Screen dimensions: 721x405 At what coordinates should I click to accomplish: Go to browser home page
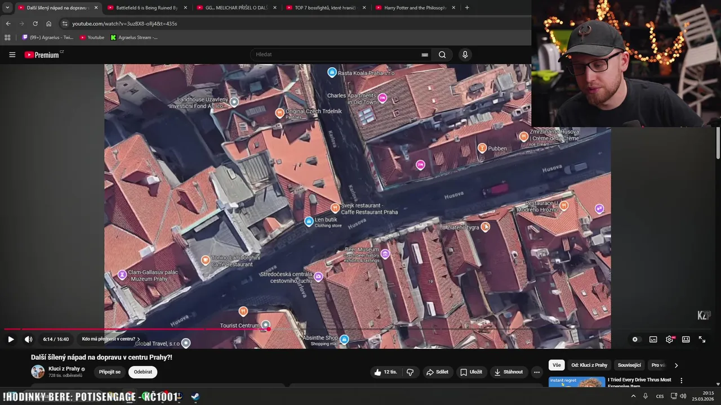tap(49, 24)
